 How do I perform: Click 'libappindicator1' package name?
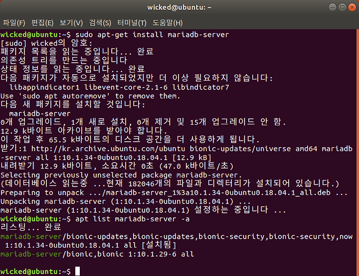44,88
